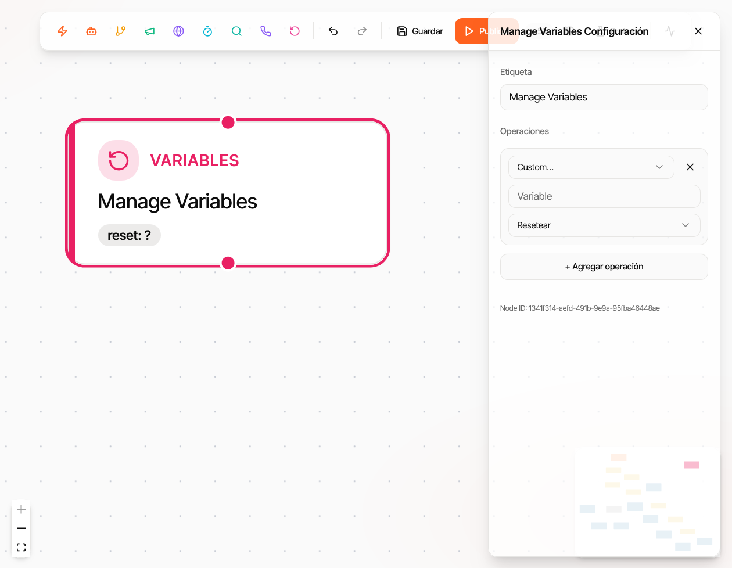Open the Resetear operation type dropdown
Screen dimensions: 732x568
tap(604, 225)
